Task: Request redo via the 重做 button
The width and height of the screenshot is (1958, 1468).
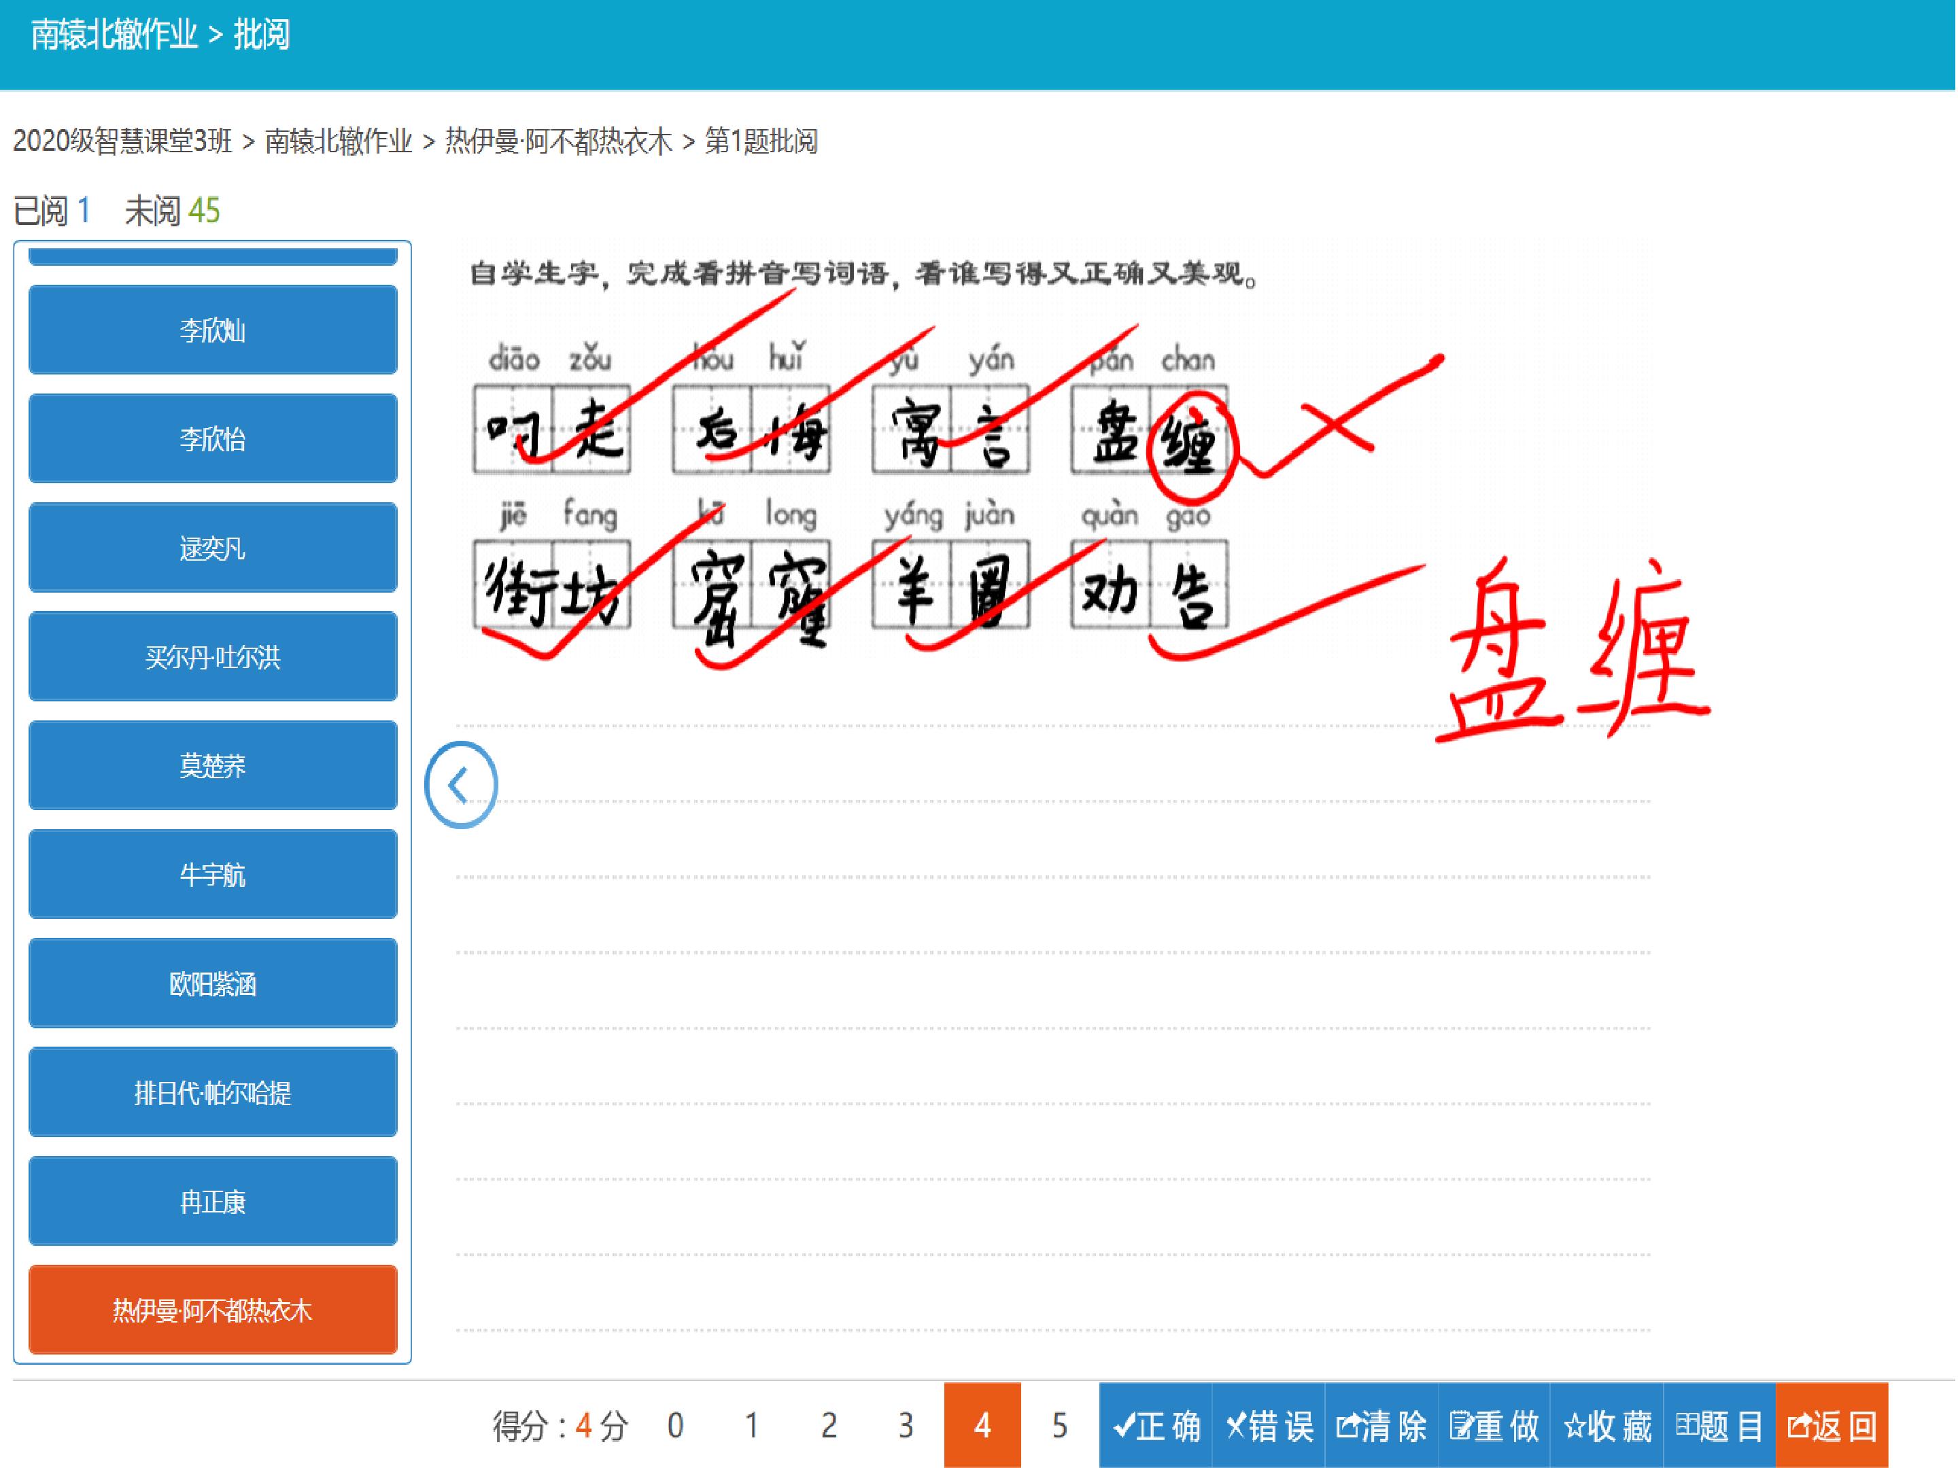Action: point(1494,1426)
